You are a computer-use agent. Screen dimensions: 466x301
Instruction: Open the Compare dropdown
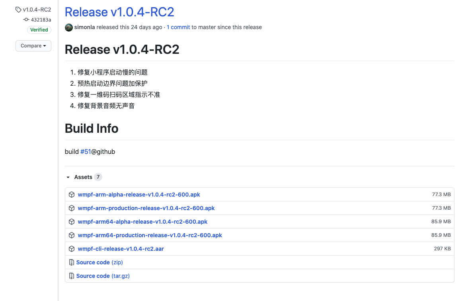(x=33, y=46)
